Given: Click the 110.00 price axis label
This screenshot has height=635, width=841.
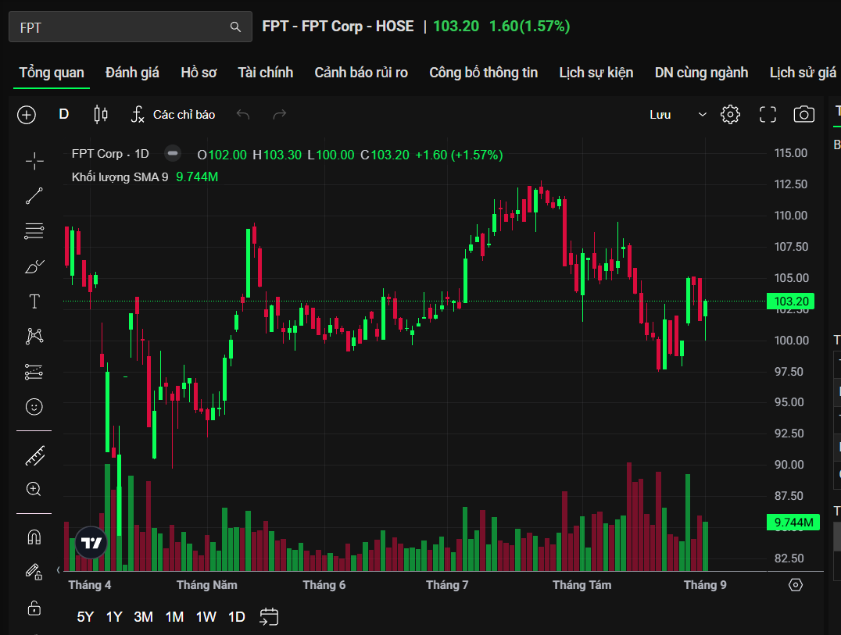Looking at the screenshot, I should tap(790, 216).
